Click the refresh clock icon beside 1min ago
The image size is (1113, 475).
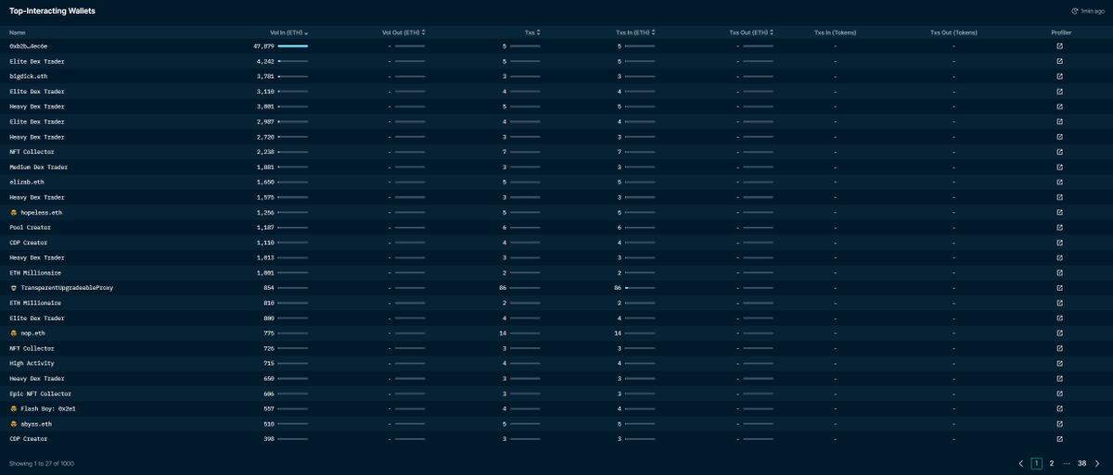tap(1075, 11)
